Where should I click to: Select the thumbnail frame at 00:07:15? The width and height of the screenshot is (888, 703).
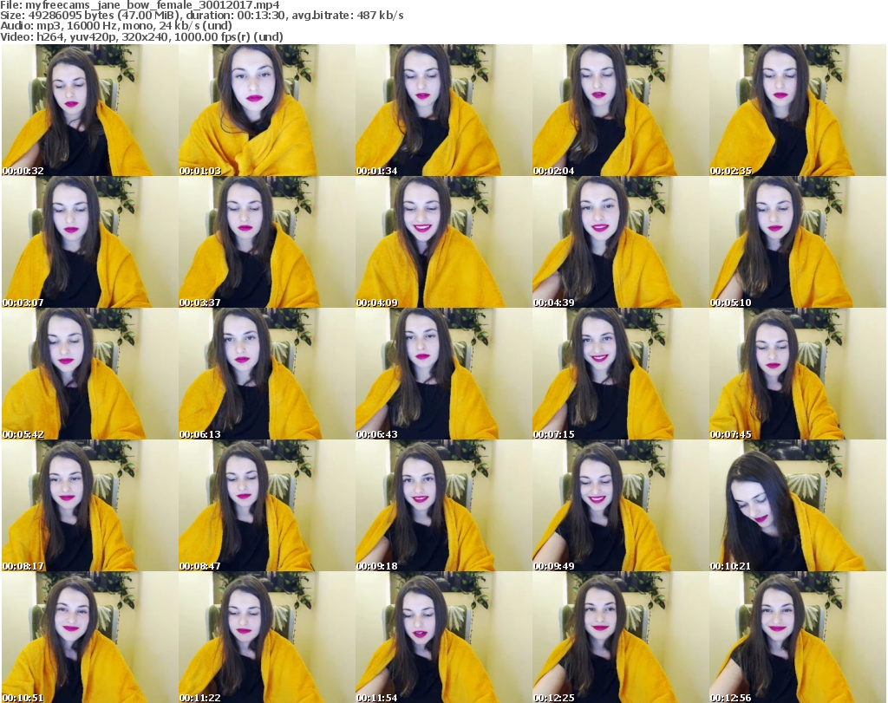coord(621,374)
